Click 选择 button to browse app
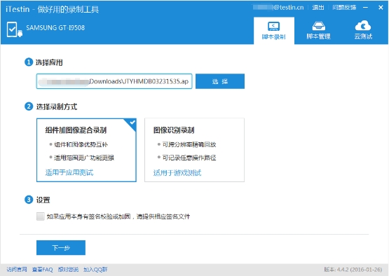This screenshot has width=389, height=276. point(220,81)
